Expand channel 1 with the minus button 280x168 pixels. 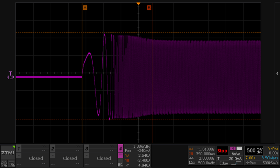[x=18, y=155]
